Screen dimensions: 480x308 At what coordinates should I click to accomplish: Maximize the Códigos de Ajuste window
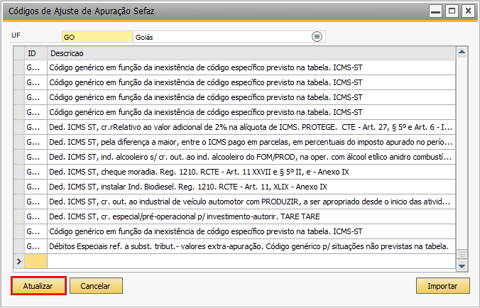click(x=452, y=11)
